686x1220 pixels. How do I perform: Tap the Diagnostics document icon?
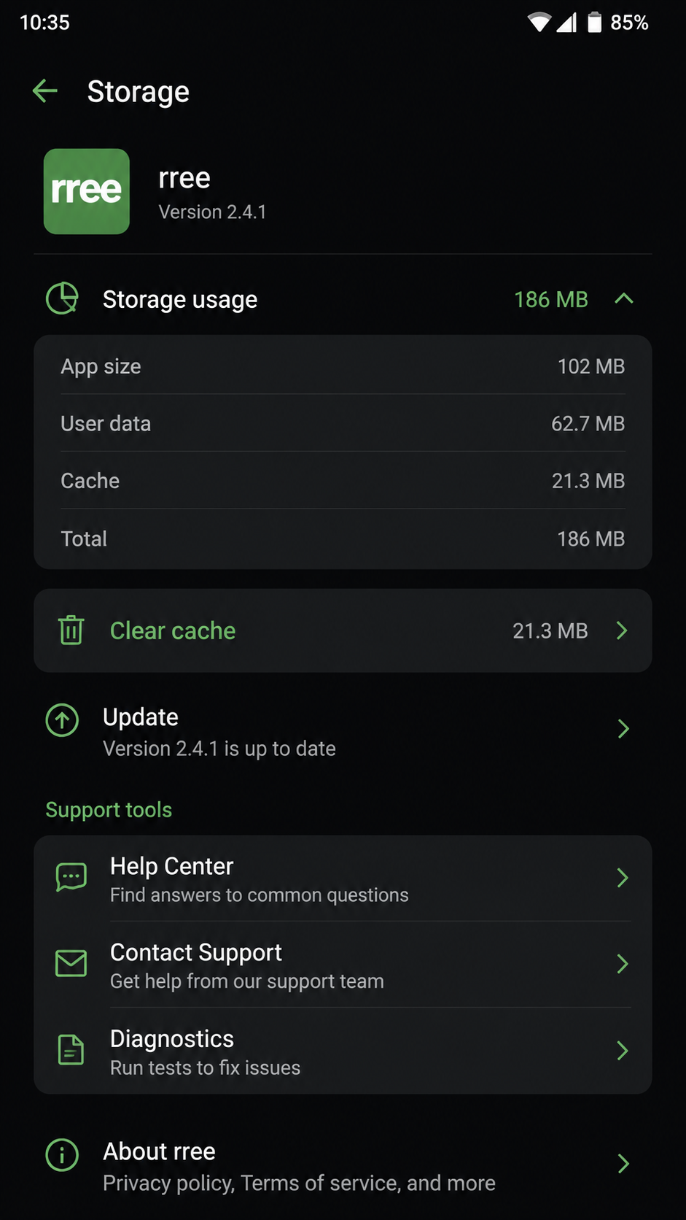[71, 1049]
